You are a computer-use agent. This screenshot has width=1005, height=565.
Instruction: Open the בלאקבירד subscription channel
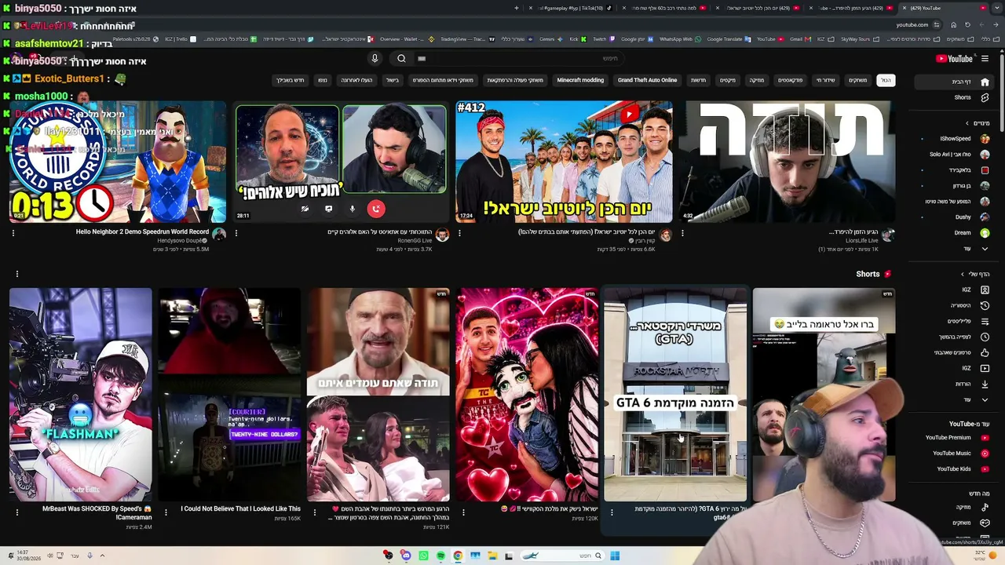tap(955, 170)
